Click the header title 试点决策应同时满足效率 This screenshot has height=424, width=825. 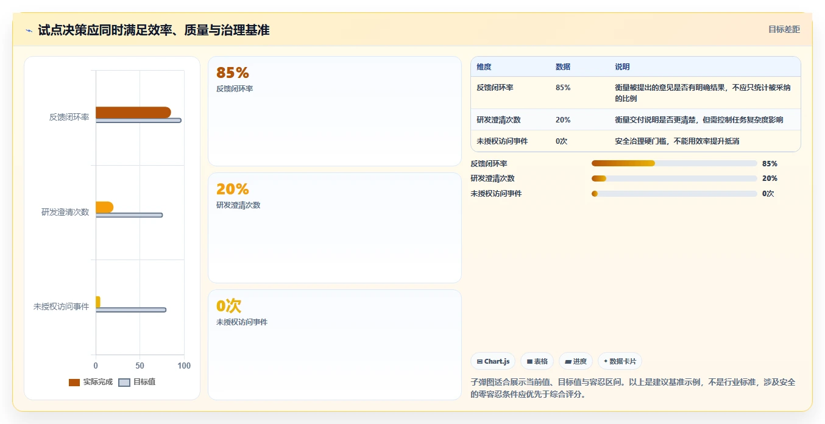pyautogui.click(x=154, y=30)
